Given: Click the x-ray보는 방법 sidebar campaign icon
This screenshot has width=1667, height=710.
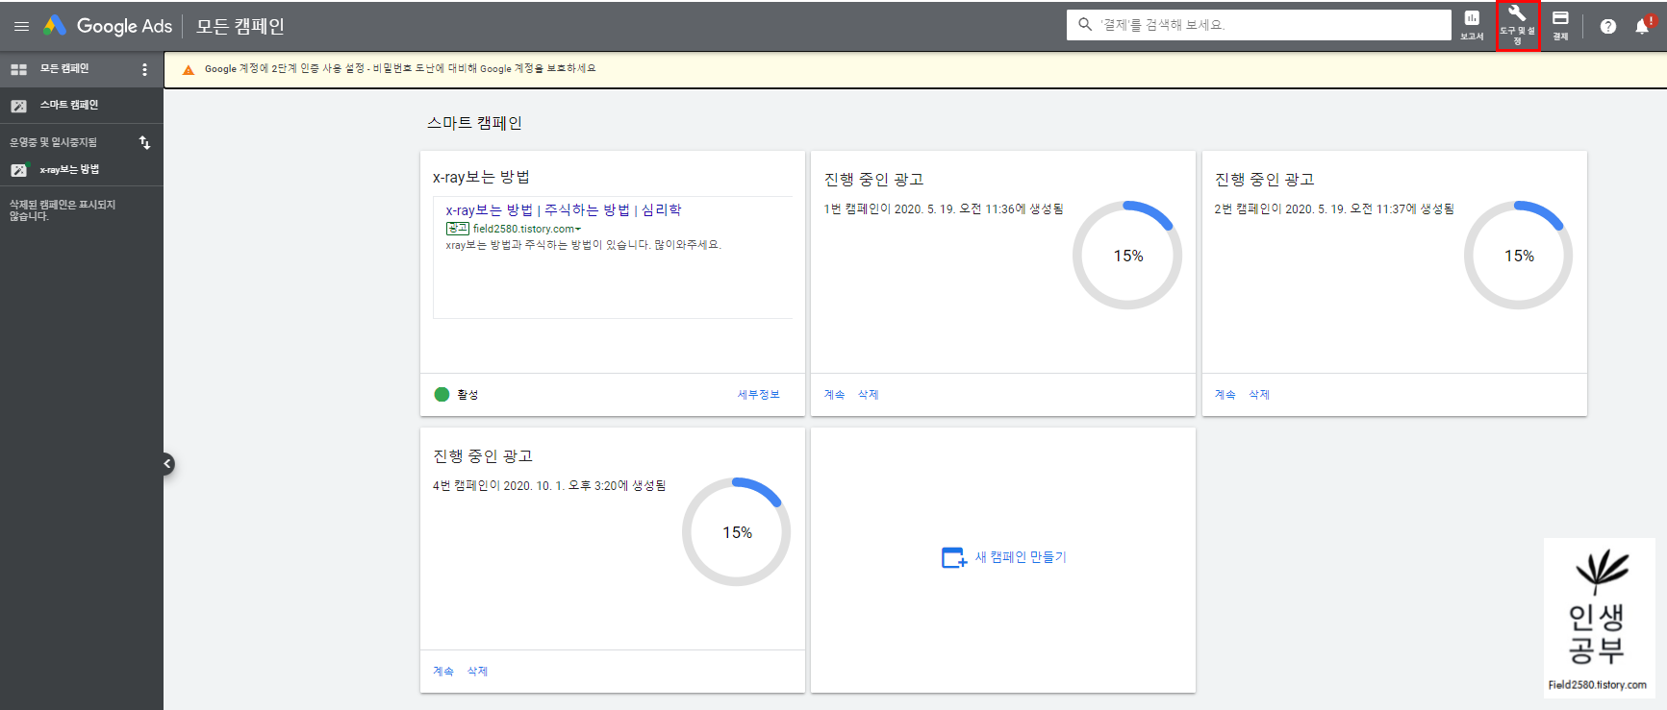Looking at the screenshot, I should click(x=19, y=170).
